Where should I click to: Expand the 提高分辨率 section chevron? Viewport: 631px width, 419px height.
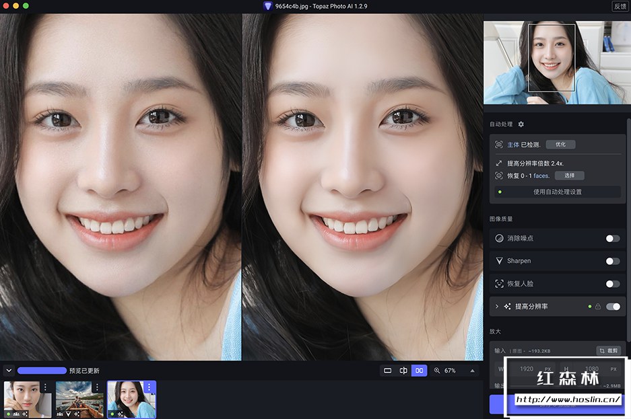tap(497, 307)
